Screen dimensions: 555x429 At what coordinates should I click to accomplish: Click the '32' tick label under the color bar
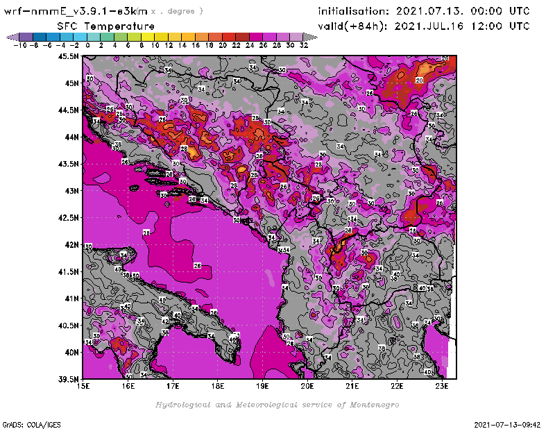[304, 46]
